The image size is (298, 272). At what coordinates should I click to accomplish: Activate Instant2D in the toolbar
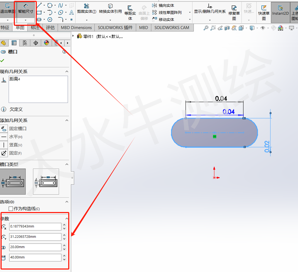280,11
